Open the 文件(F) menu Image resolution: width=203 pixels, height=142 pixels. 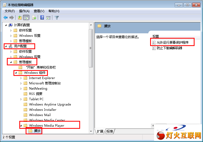click(x=10, y=11)
